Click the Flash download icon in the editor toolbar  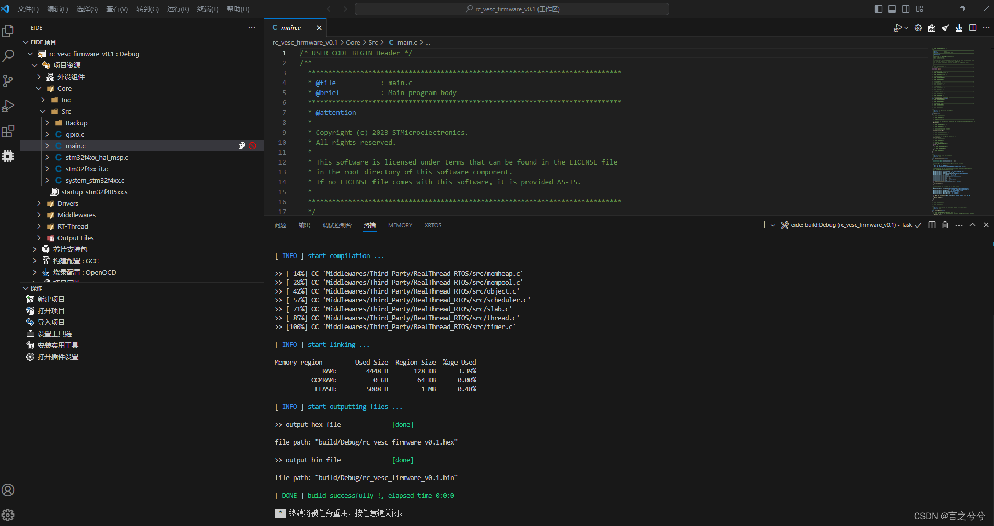958,28
